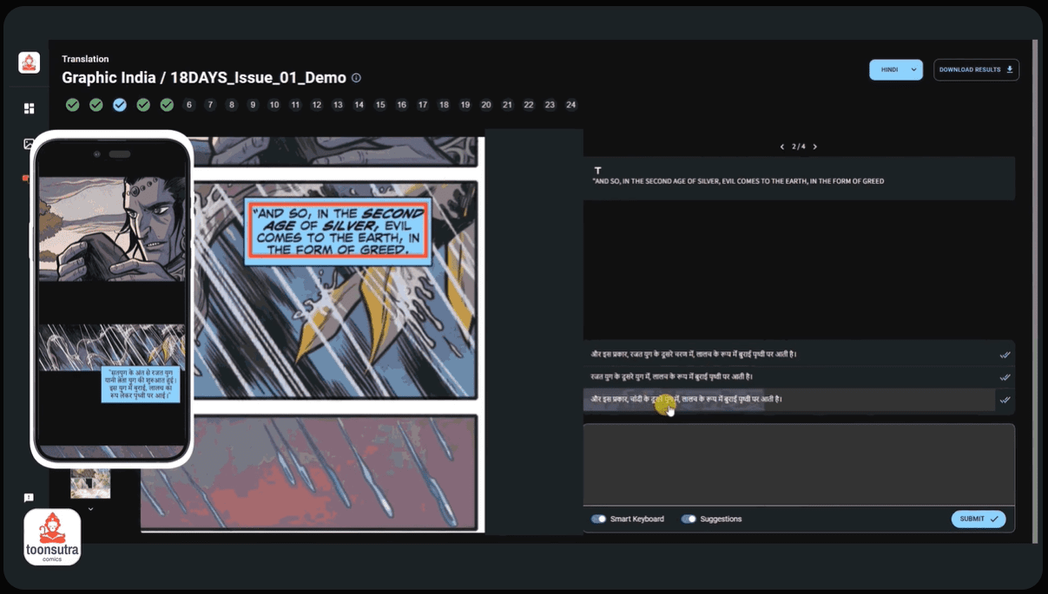Jump to page 12 in page list
This screenshot has width=1048, height=594.
317,105
